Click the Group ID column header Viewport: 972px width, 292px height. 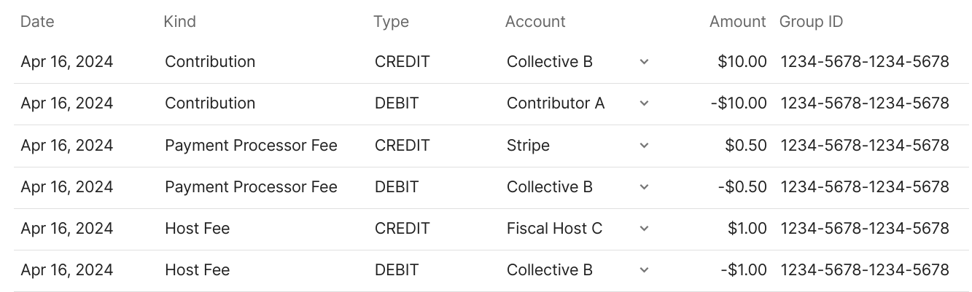click(811, 22)
